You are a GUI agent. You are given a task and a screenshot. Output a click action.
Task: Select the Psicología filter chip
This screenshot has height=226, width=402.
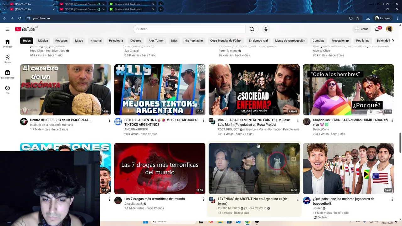116,40
